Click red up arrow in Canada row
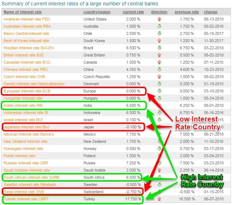The height and width of the screenshot is (205, 232). [159, 62]
